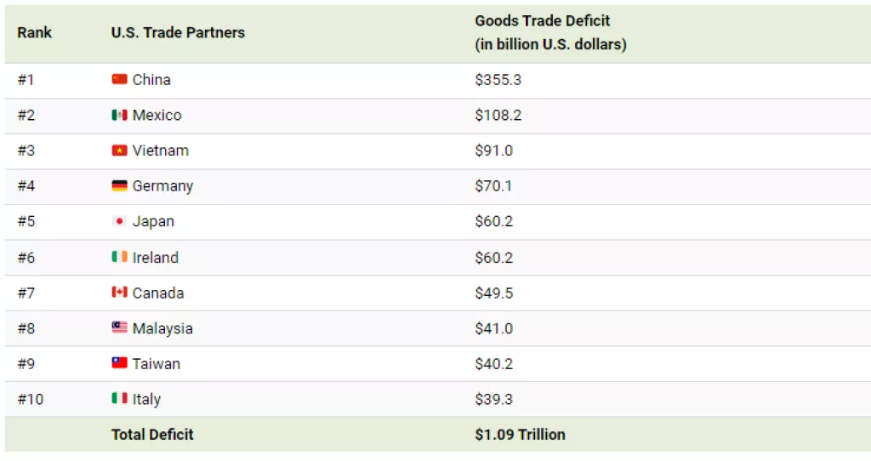Click China's $355.3 deficit value
The width and height of the screenshot is (871, 461).
pyautogui.click(x=498, y=79)
